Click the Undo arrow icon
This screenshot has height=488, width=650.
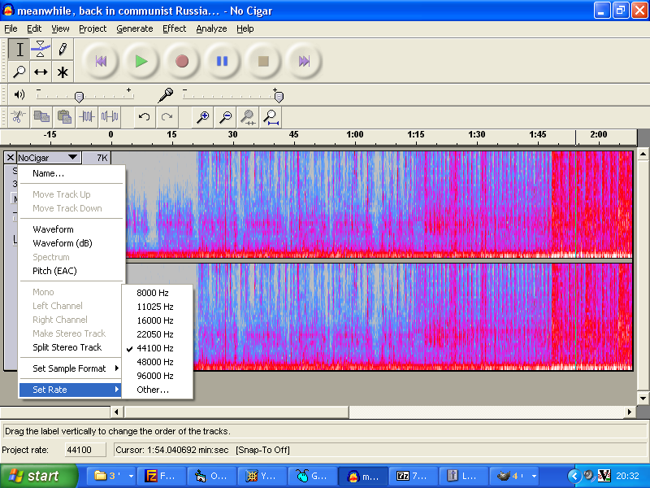click(144, 116)
